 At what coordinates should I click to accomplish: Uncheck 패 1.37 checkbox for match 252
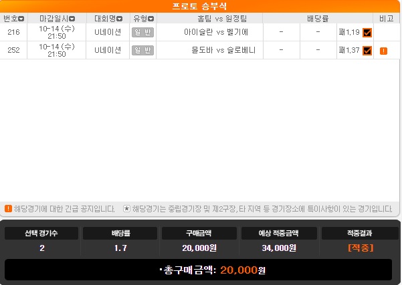tap(367, 51)
